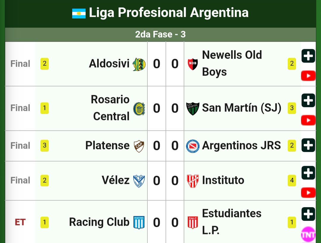
Task: Click the Racing Club team name
Action: [99, 222]
